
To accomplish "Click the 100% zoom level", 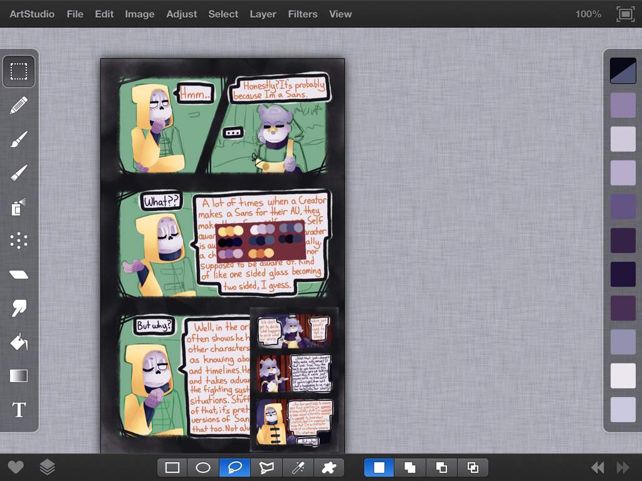I will click(x=588, y=14).
